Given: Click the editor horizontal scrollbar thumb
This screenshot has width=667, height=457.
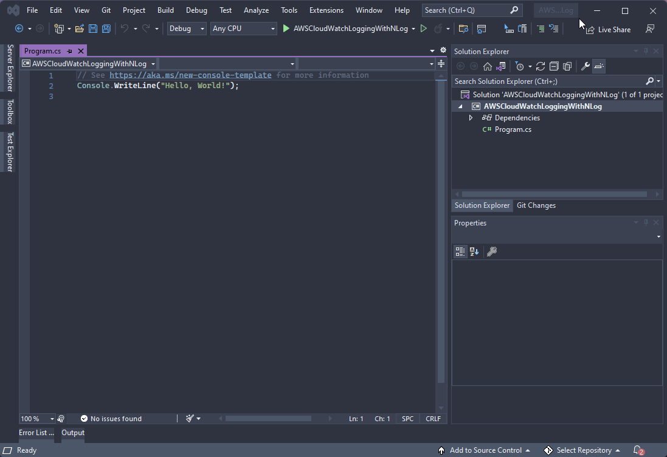Looking at the screenshot, I should tap(268, 419).
